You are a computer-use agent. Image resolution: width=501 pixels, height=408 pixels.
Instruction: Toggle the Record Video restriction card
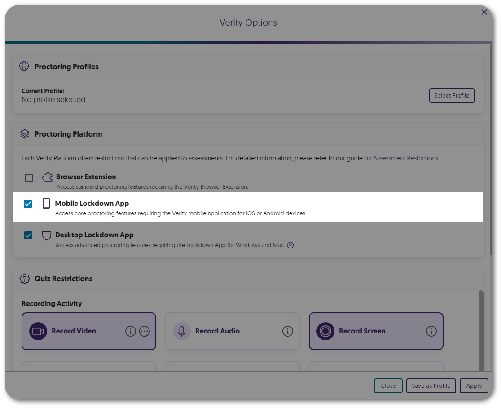[74, 331]
